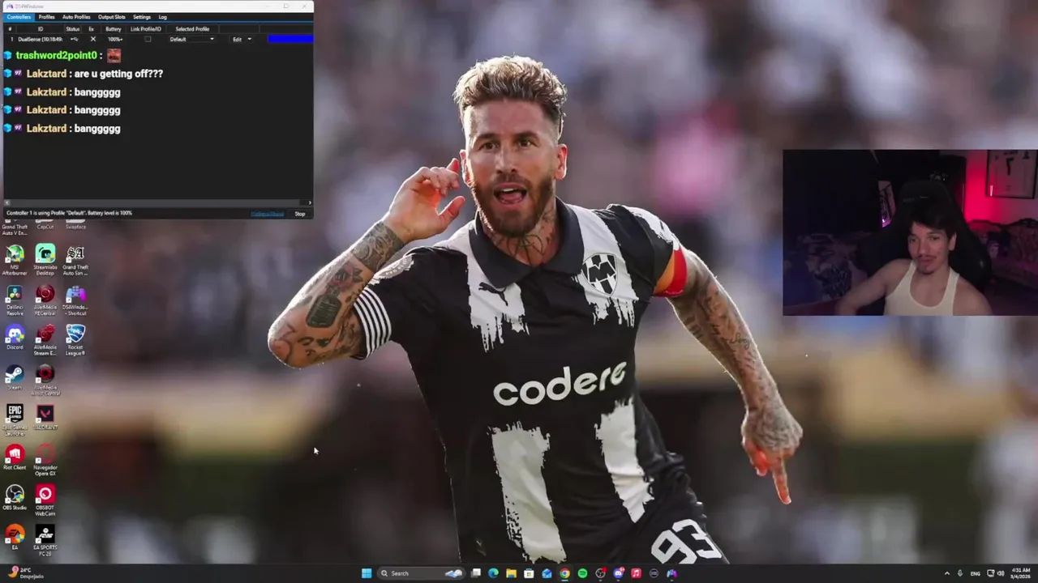This screenshot has height=583, width=1038.
Task: Show hidden system tray icons
Action: click(x=946, y=573)
